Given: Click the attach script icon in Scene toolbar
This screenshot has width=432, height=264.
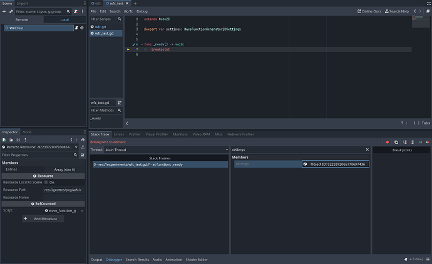Looking at the screenshot, I should point(76,11).
